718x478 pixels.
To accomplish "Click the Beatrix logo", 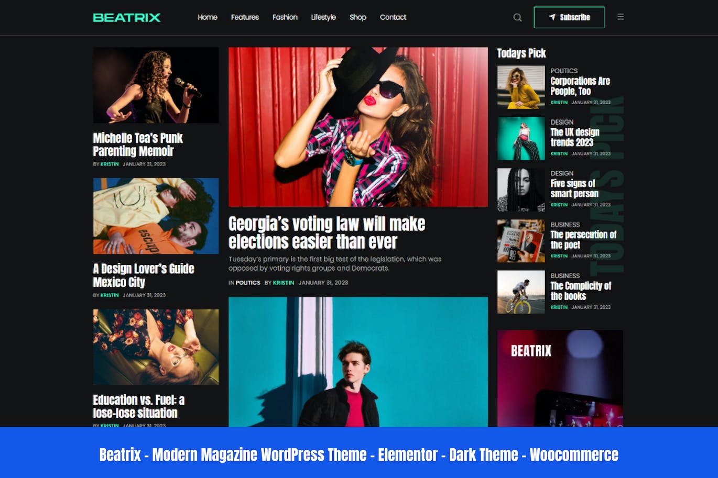I will 127,17.
